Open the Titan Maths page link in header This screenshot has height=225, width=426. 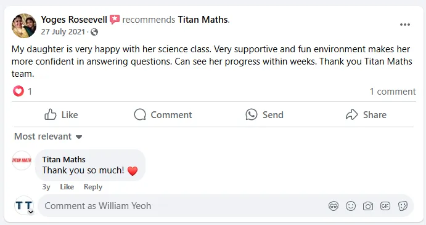pos(203,20)
